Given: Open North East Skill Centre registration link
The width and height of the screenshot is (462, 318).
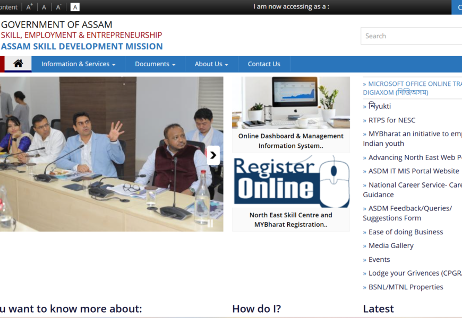Looking at the screenshot, I should 291,220.
